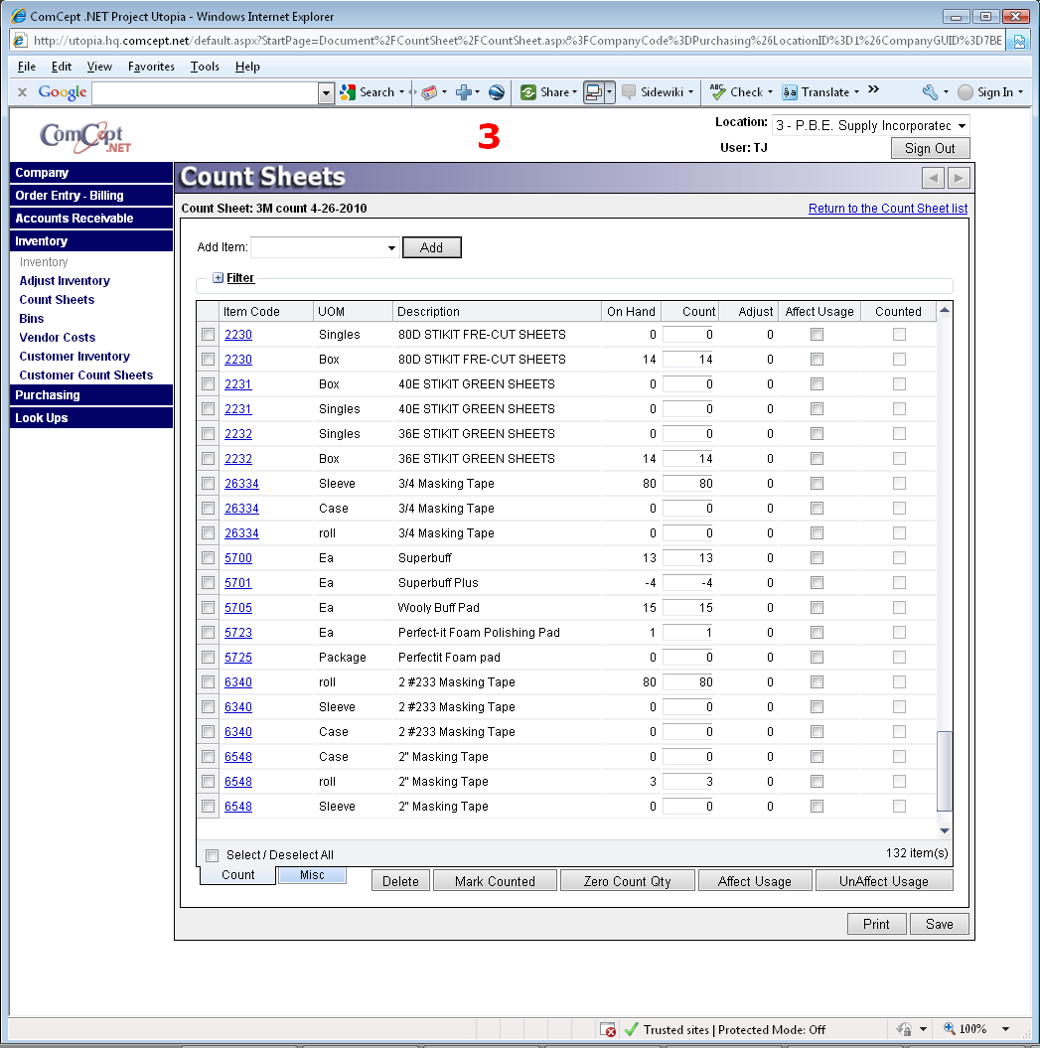Switch to the Misc tab
Viewport: 1040px width, 1048px height.
point(312,875)
